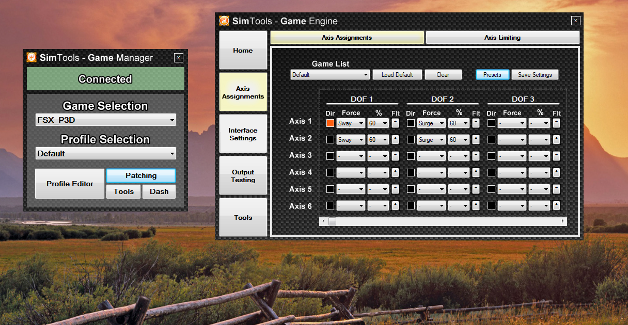Toggle Dir checkbox for Axis 2 DOF 1
Viewport: 628px width, 325px height.
330,139
